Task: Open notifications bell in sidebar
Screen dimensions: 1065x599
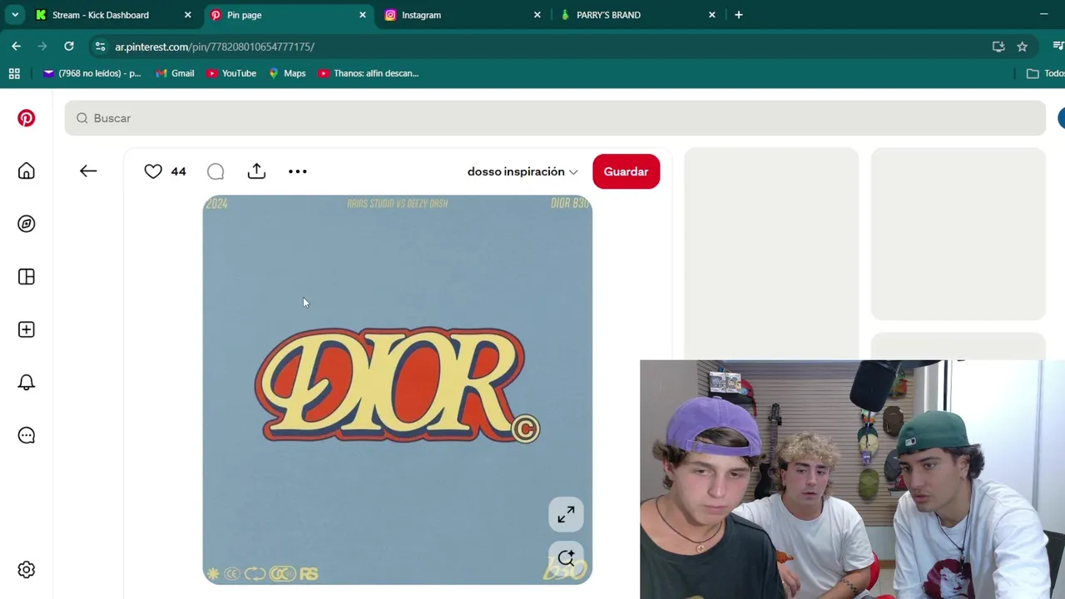Action: click(x=27, y=383)
